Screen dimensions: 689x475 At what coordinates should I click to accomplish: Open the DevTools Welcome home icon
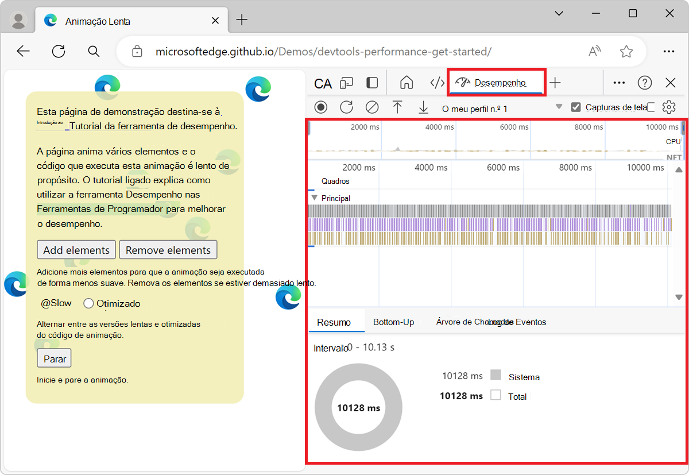pyautogui.click(x=407, y=83)
